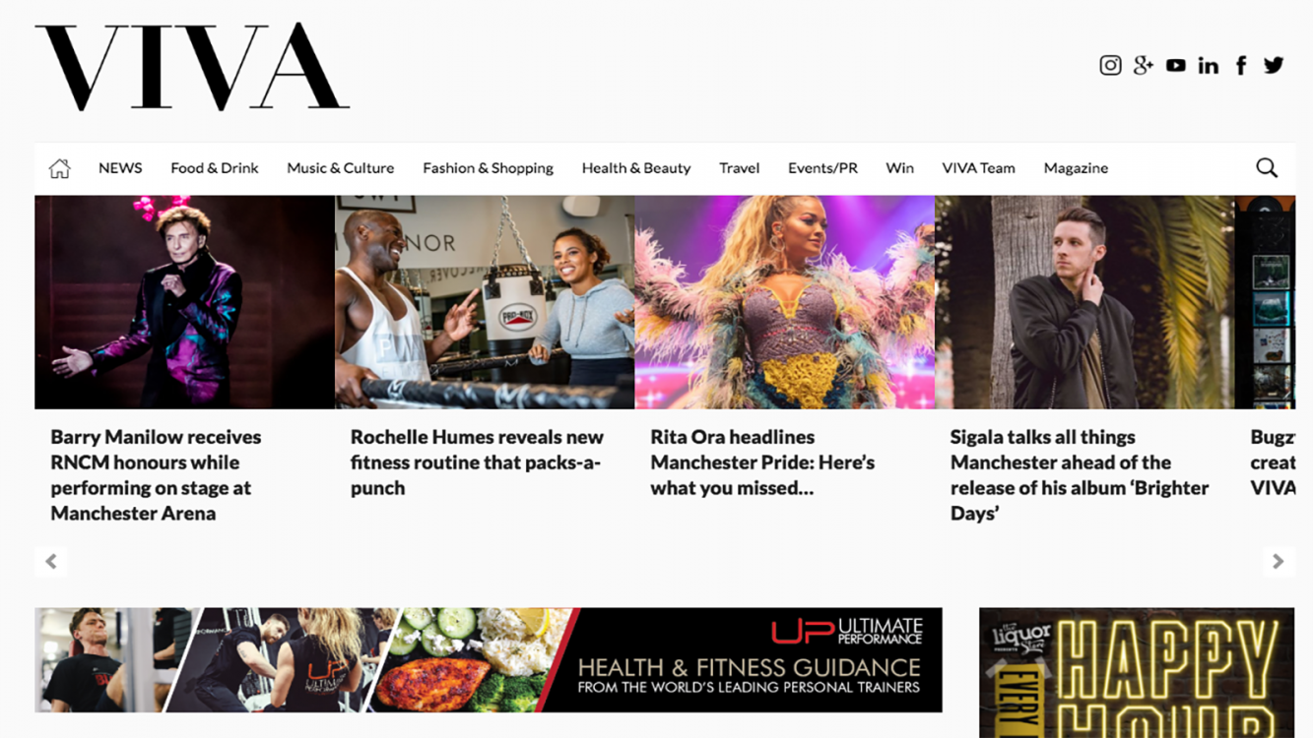
Task: Show previous carousel stories with left arrow
Action: (51, 561)
